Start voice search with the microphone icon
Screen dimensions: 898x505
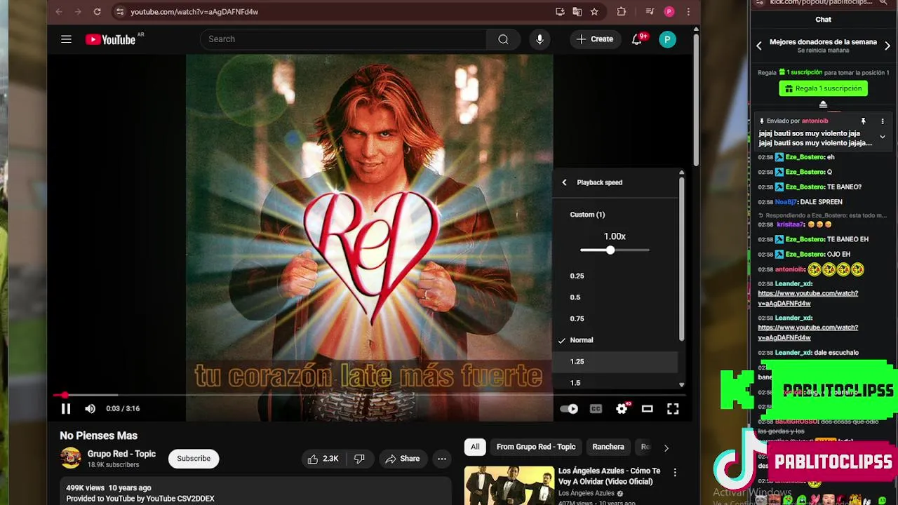pos(540,39)
